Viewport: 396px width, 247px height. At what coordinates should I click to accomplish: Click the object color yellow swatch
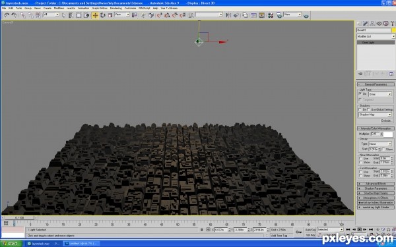point(394,30)
